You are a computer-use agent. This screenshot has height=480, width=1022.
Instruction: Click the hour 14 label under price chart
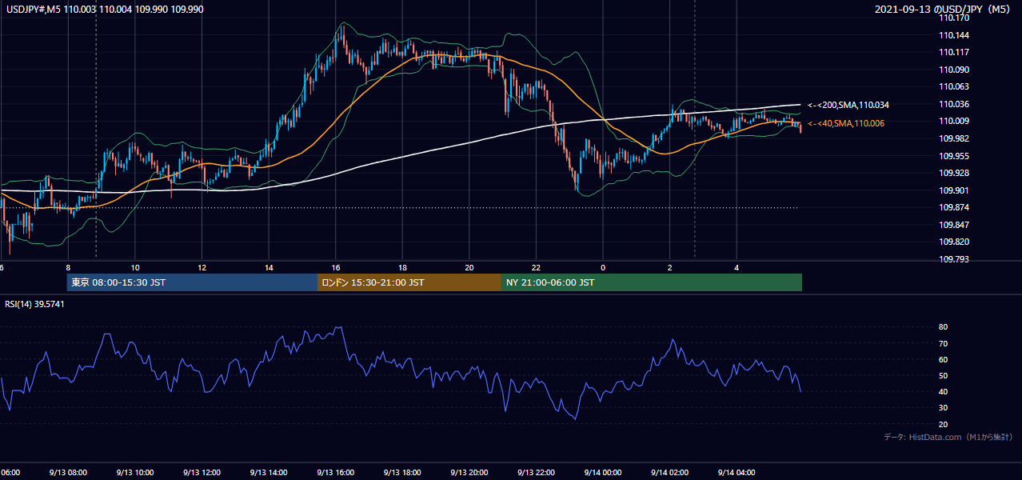click(x=269, y=268)
